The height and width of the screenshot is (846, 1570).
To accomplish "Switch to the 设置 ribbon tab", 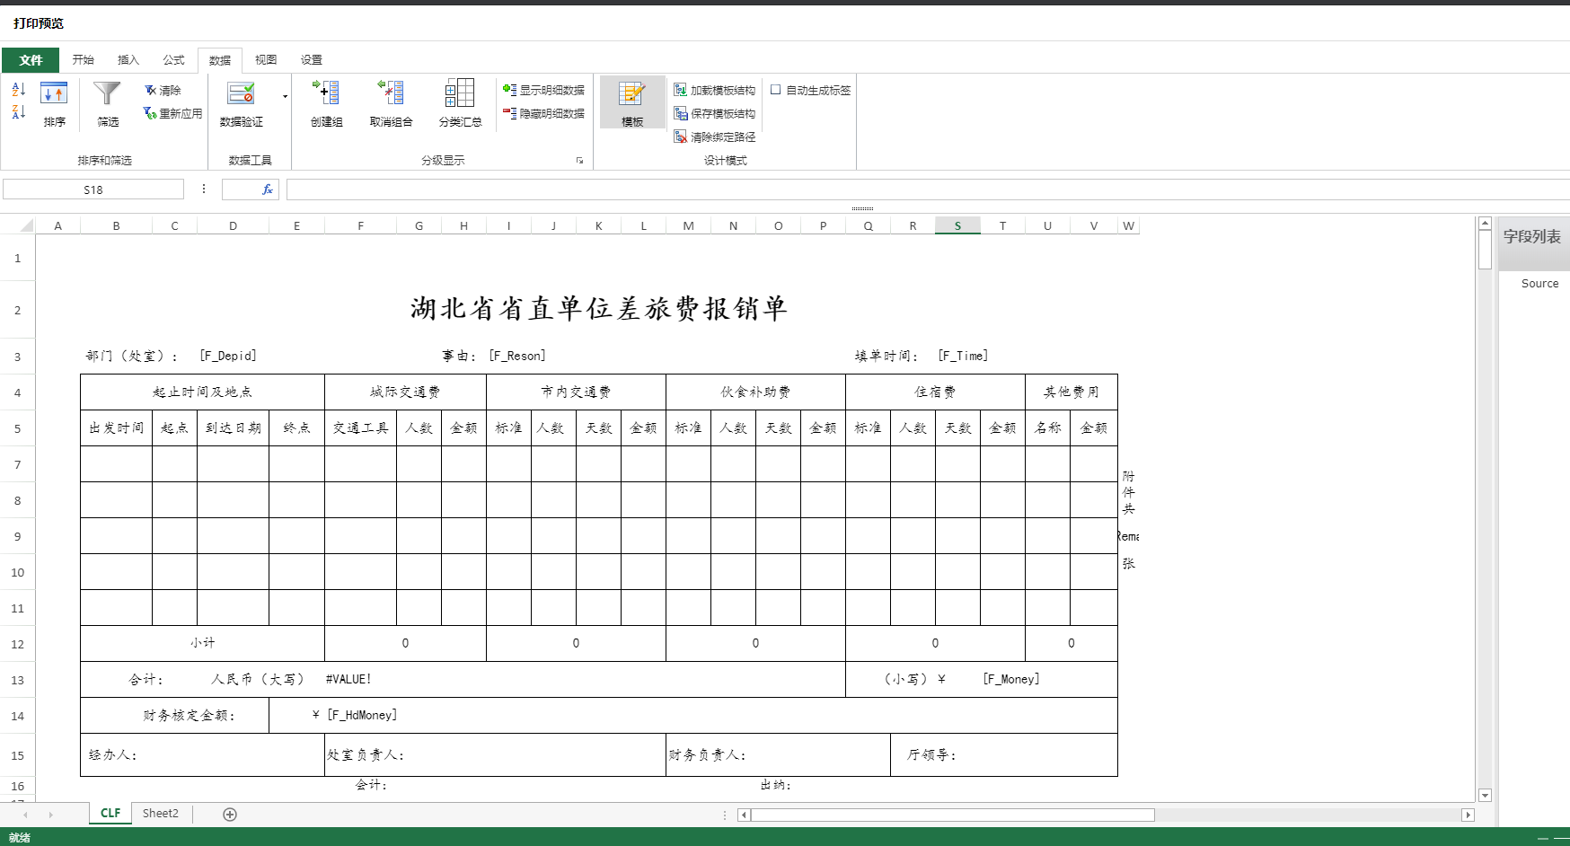I will [x=312, y=60].
